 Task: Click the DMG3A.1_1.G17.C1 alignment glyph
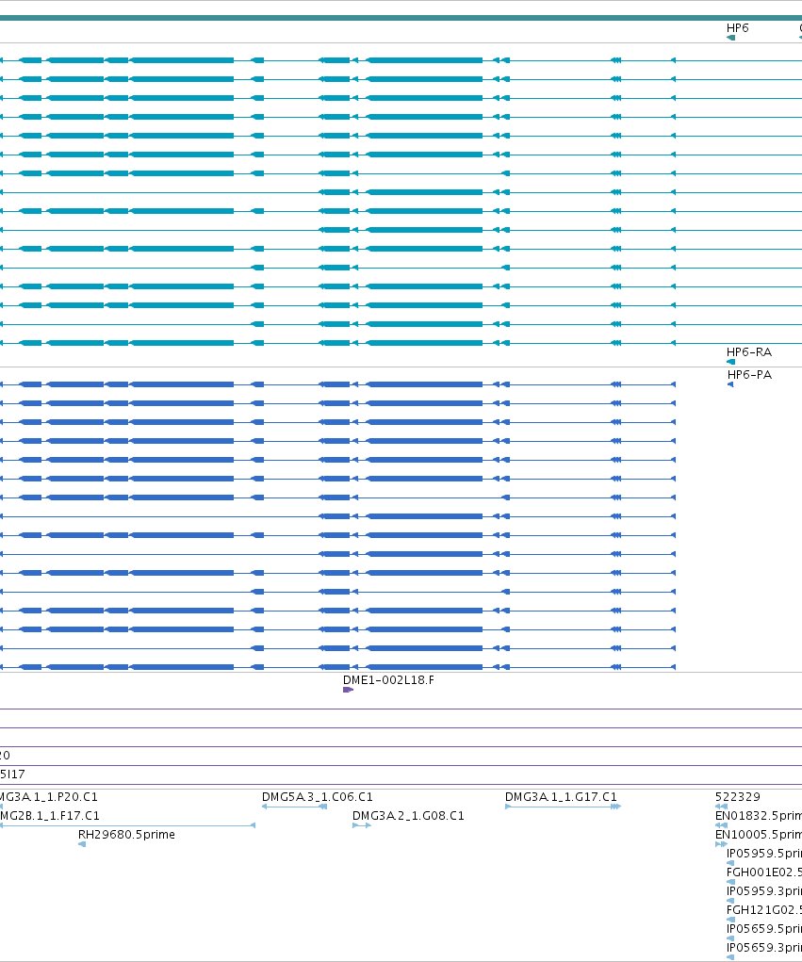(563, 807)
